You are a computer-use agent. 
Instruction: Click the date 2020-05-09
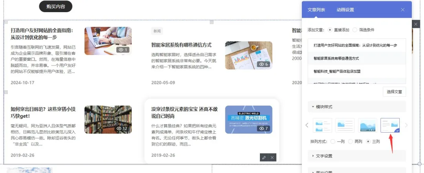(163, 82)
